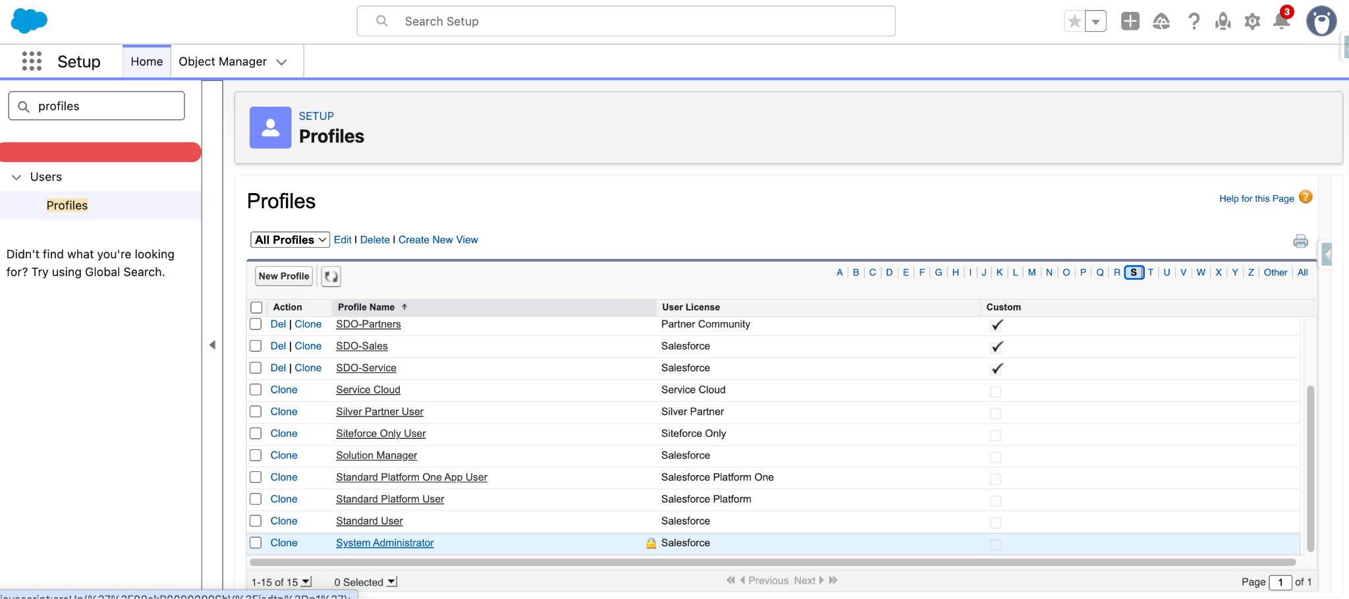Open the Setup gear icon
1349x599 pixels.
[1252, 21]
